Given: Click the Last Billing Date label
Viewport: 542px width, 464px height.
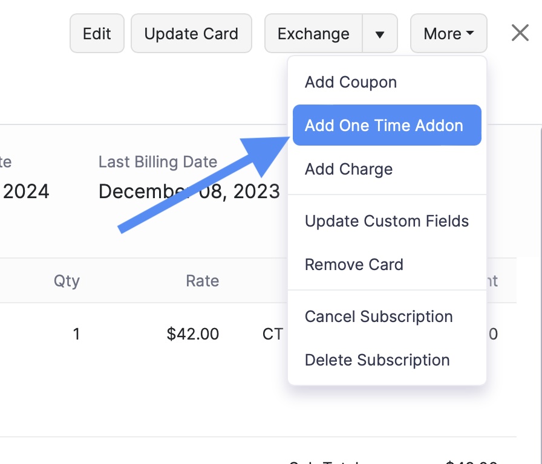Looking at the screenshot, I should (x=157, y=162).
